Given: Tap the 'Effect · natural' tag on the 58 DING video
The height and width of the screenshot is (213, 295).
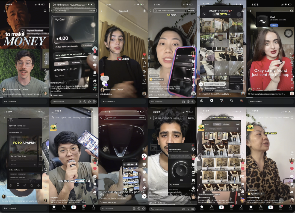Looking at the screenshot, I should (156, 79).
